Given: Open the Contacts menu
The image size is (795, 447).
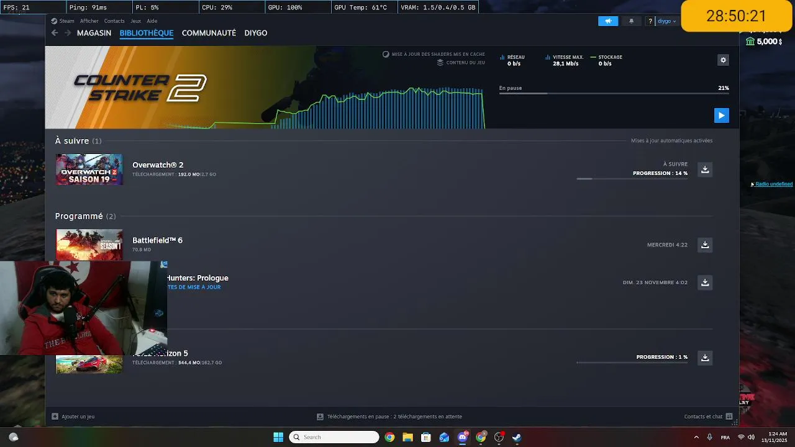Looking at the screenshot, I should 114,21.
